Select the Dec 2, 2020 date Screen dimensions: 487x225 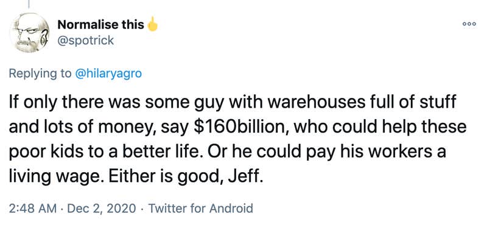click(x=101, y=208)
